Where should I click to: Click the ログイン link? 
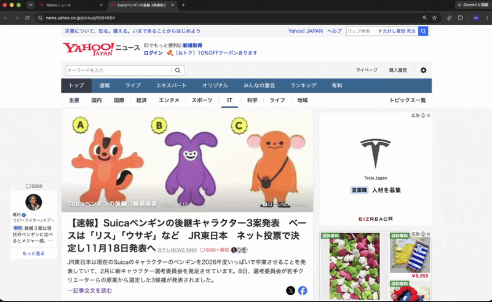pyautogui.click(x=153, y=53)
